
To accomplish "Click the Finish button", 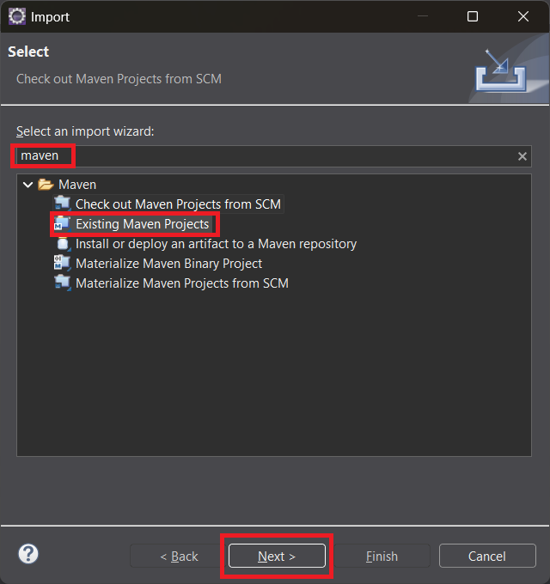I will pos(382,556).
